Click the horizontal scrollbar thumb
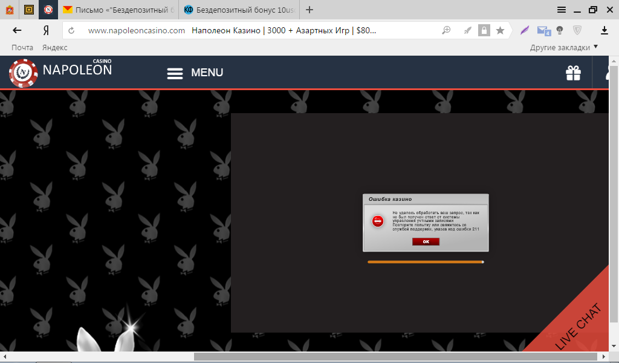619x363 pixels. click(395, 357)
